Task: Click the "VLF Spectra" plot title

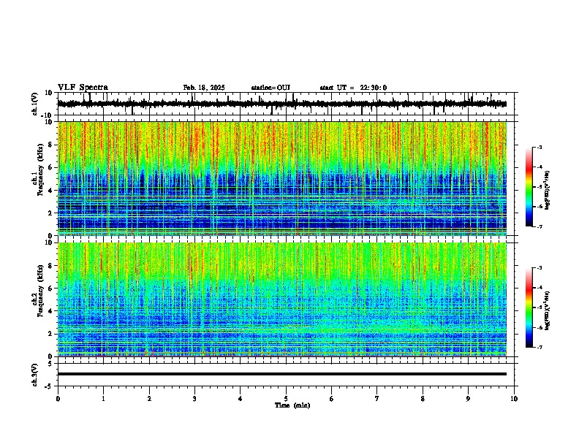Action: 83,87
